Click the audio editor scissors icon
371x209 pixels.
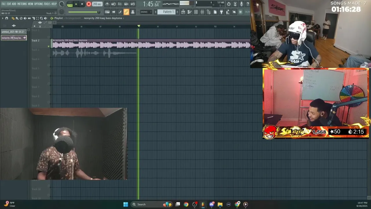(x=235, y=4)
